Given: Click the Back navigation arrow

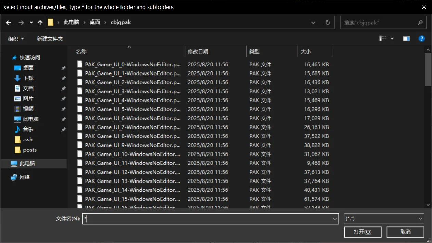Looking at the screenshot, I should click(9, 23).
